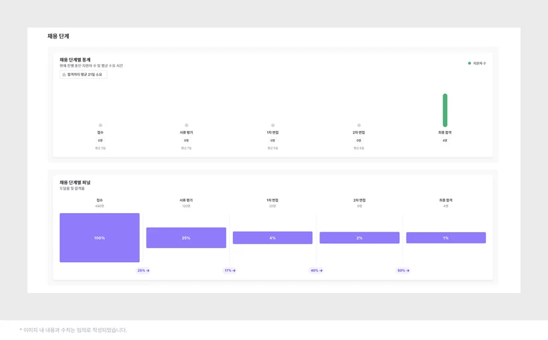Click the grey dot above 1차 면접 in statistics chart

(x=273, y=125)
